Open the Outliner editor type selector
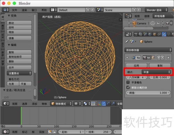This screenshot has height=135, width=174. tap(128, 16)
